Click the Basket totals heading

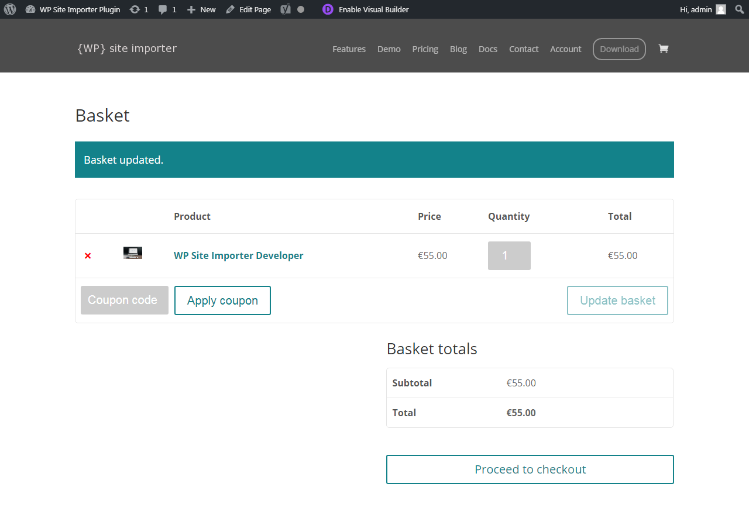(x=432, y=349)
